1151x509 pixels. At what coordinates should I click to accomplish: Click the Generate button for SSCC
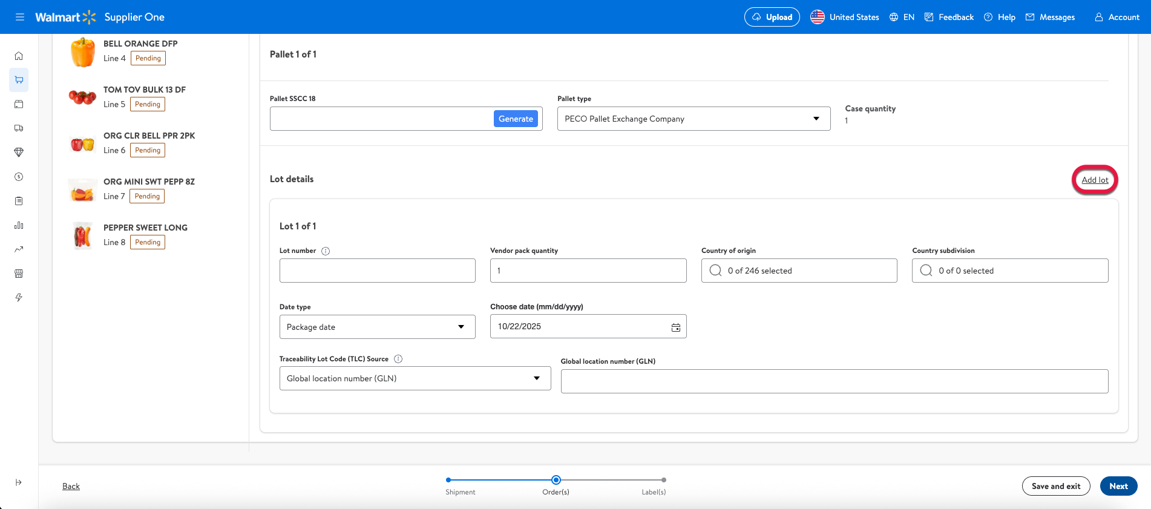pyautogui.click(x=516, y=119)
